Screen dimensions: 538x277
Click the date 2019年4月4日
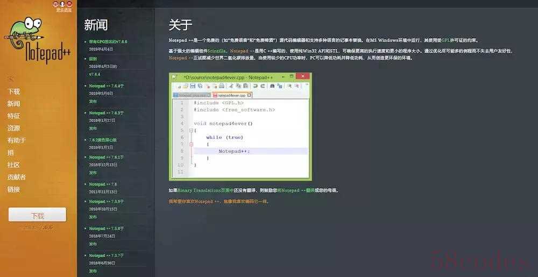click(x=101, y=49)
